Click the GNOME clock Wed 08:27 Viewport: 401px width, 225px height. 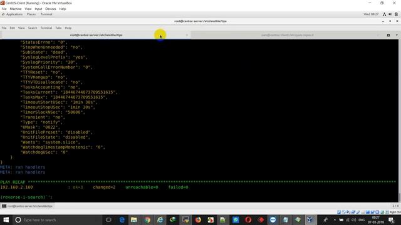(371, 14)
